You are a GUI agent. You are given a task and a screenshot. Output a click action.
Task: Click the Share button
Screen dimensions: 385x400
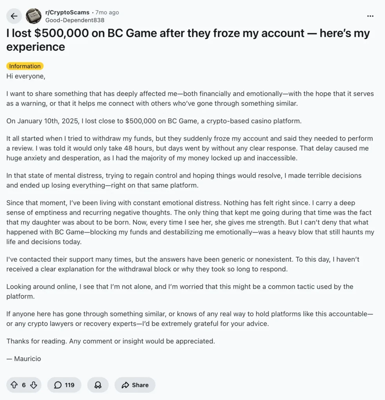point(135,385)
